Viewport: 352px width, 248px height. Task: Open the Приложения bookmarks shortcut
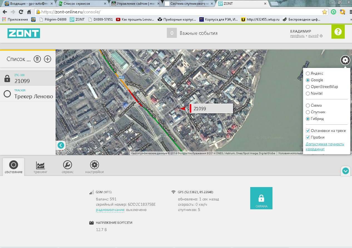[15, 19]
